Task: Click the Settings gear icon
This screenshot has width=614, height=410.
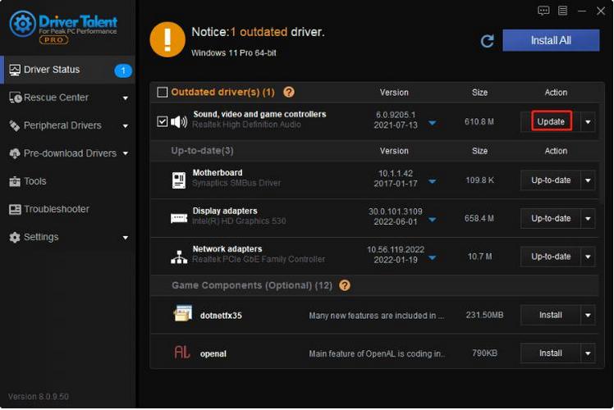Action: tap(15, 237)
